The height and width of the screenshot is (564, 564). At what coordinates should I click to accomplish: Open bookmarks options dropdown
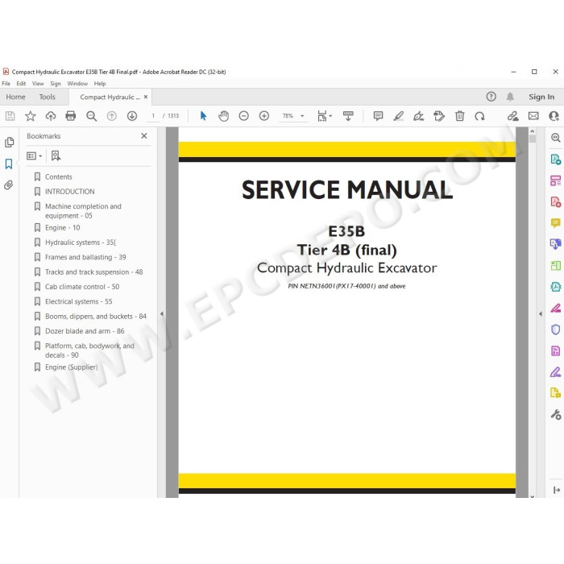click(x=34, y=156)
